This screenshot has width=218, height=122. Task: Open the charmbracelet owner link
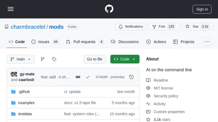(x=28, y=27)
